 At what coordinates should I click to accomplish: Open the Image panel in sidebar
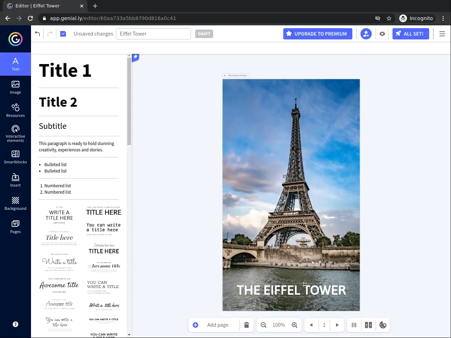[x=16, y=87]
